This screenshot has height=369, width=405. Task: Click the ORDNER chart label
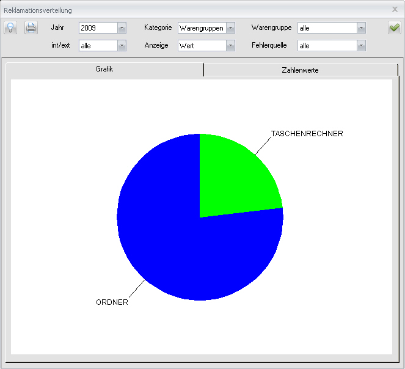click(x=112, y=302)
